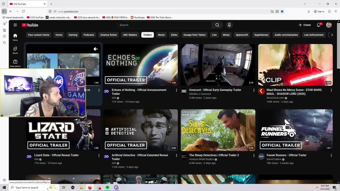Click the YouTube search field

point(164,25)
